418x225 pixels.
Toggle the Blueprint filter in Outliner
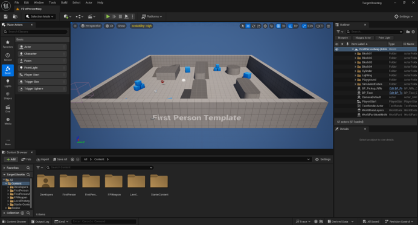point(343,38)
